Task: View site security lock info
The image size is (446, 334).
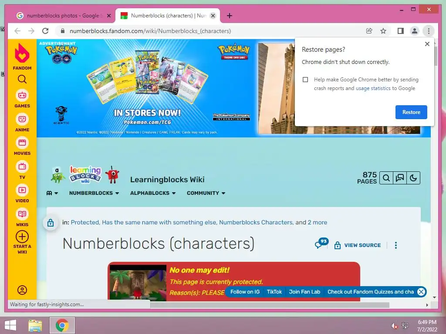Action: (x=63, y=31)
